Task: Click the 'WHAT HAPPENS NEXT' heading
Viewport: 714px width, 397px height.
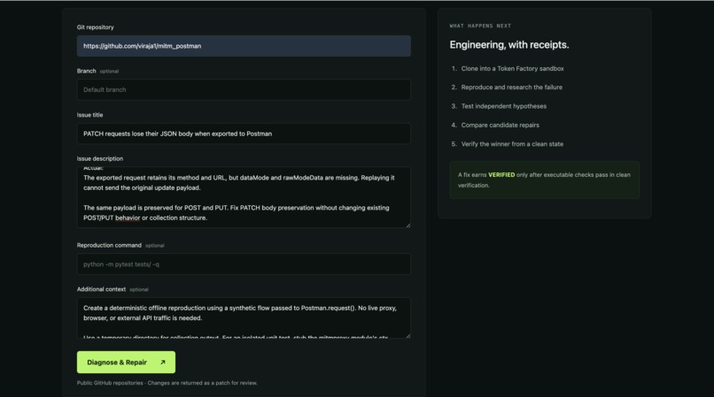Action: pyautogui.click(x=480, y=26)
